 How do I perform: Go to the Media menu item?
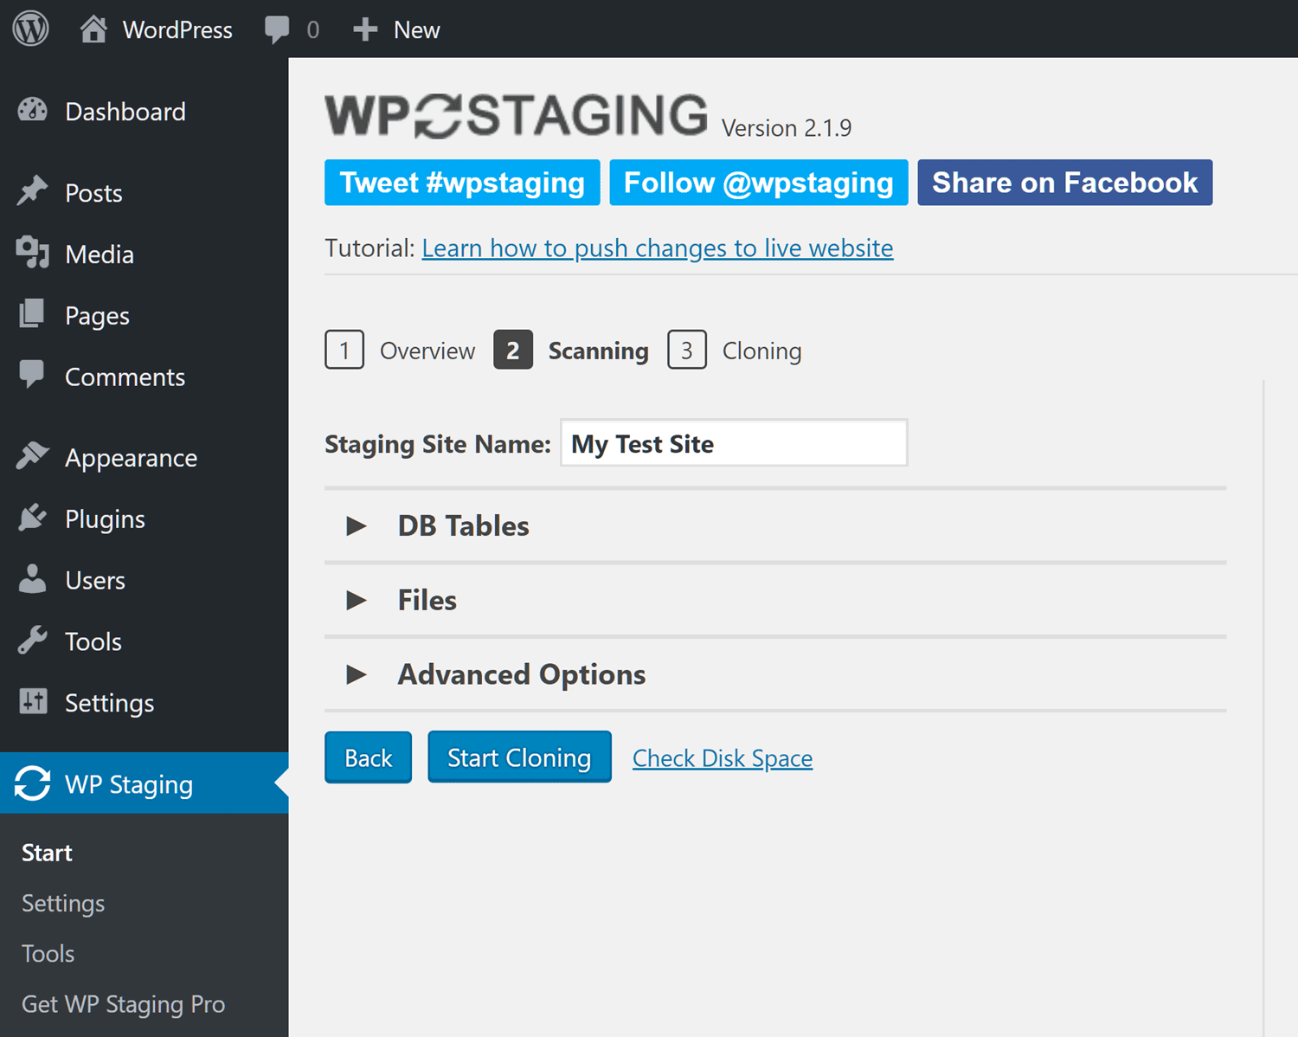click(x=100, y=254)
